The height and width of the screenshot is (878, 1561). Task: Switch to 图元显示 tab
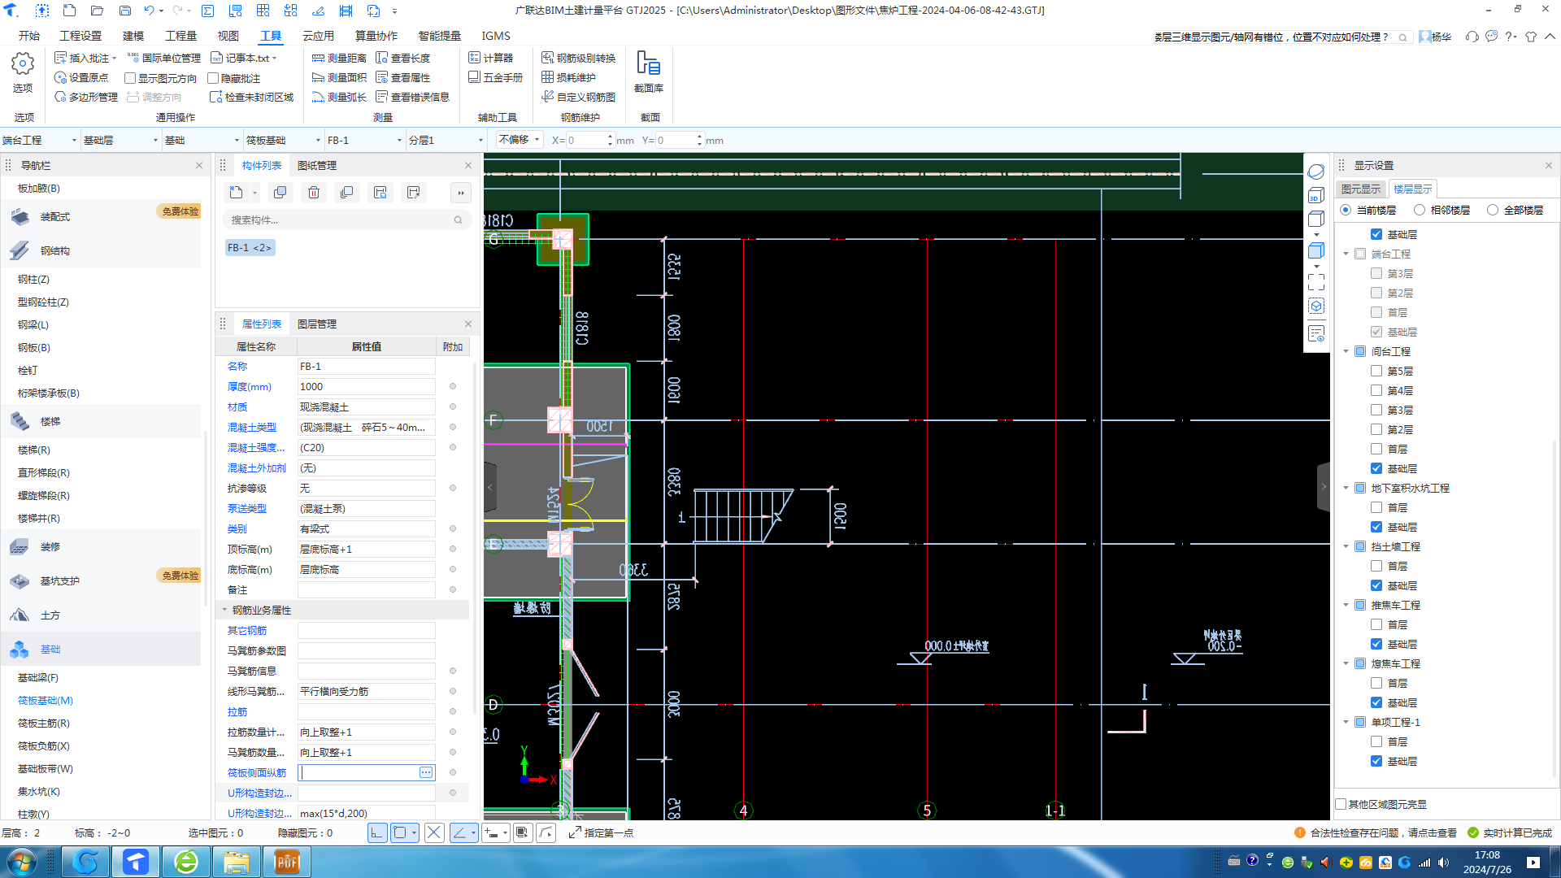point(1361,189)
